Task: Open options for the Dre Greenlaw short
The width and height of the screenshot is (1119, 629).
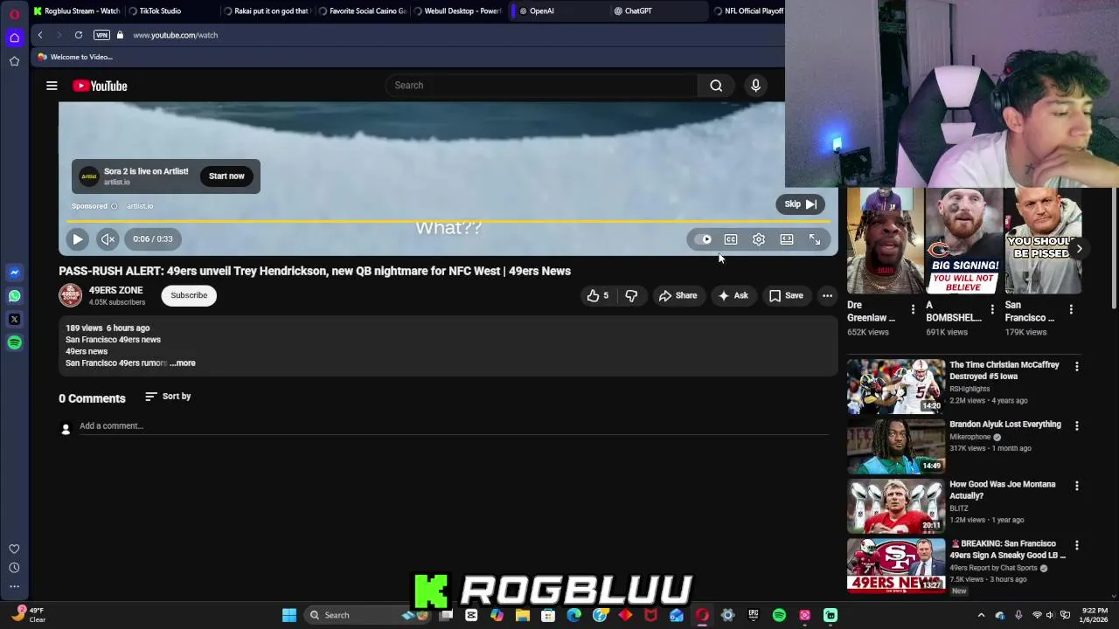Action: pyautogui.click(x=913, y=309)
